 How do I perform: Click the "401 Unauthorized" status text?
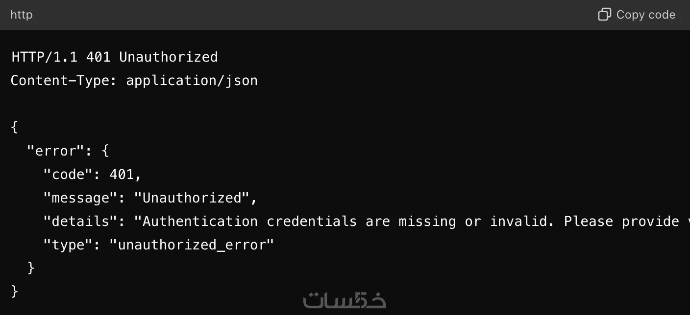[x=152, y=57]
